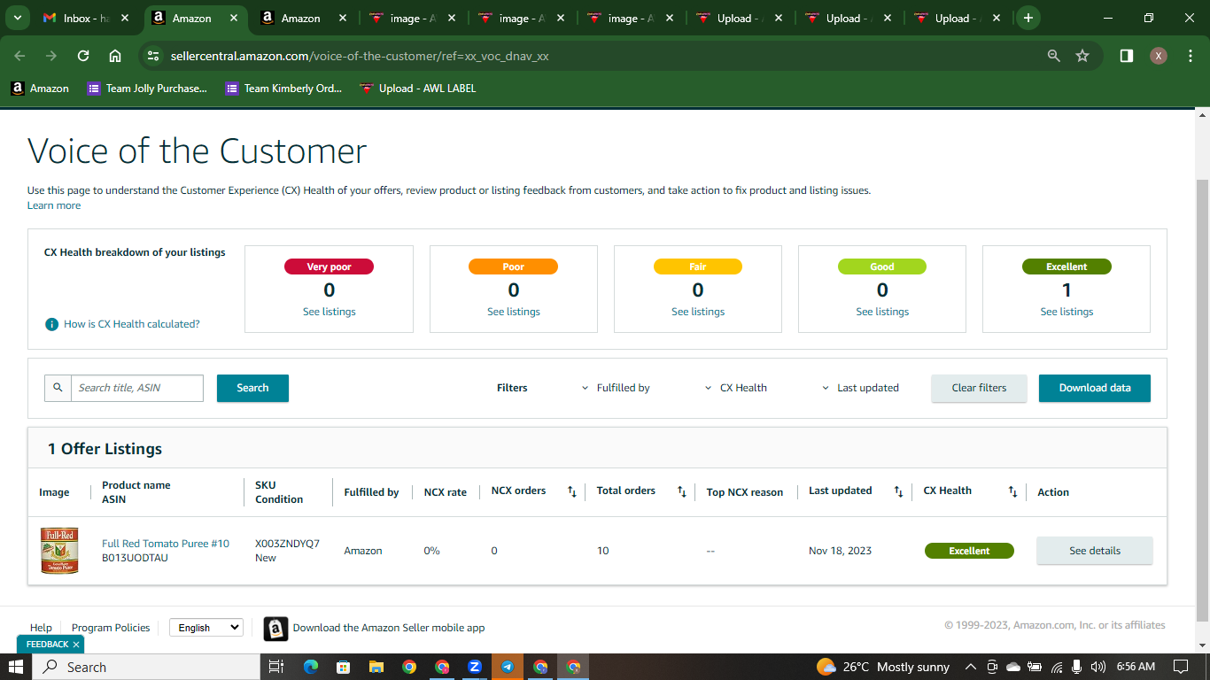
Task: Open Telegram from the taskbar
Action: 508,667
